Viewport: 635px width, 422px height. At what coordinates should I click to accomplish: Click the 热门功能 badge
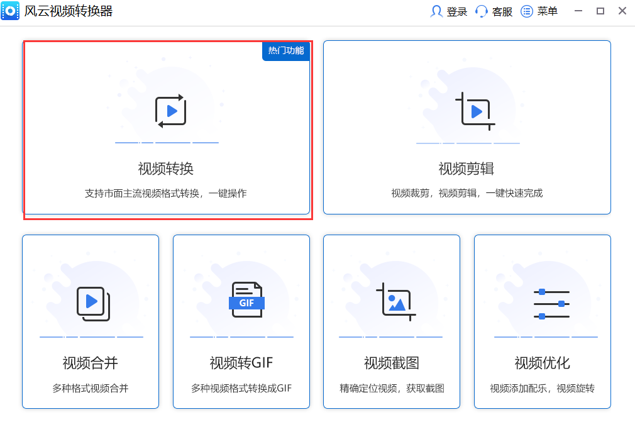pos(286,50)
